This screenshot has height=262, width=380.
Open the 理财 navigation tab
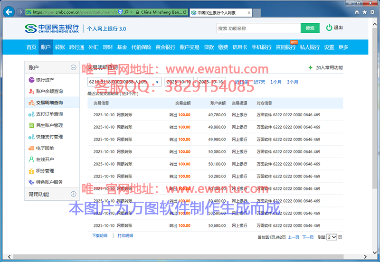108,47
